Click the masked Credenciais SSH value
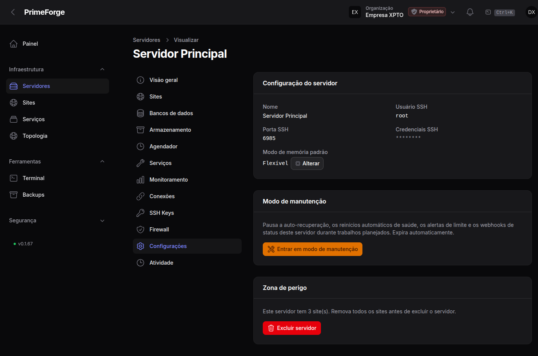This screenshot has height=356, width=538. pyautogui.click(x=408, y=138)
